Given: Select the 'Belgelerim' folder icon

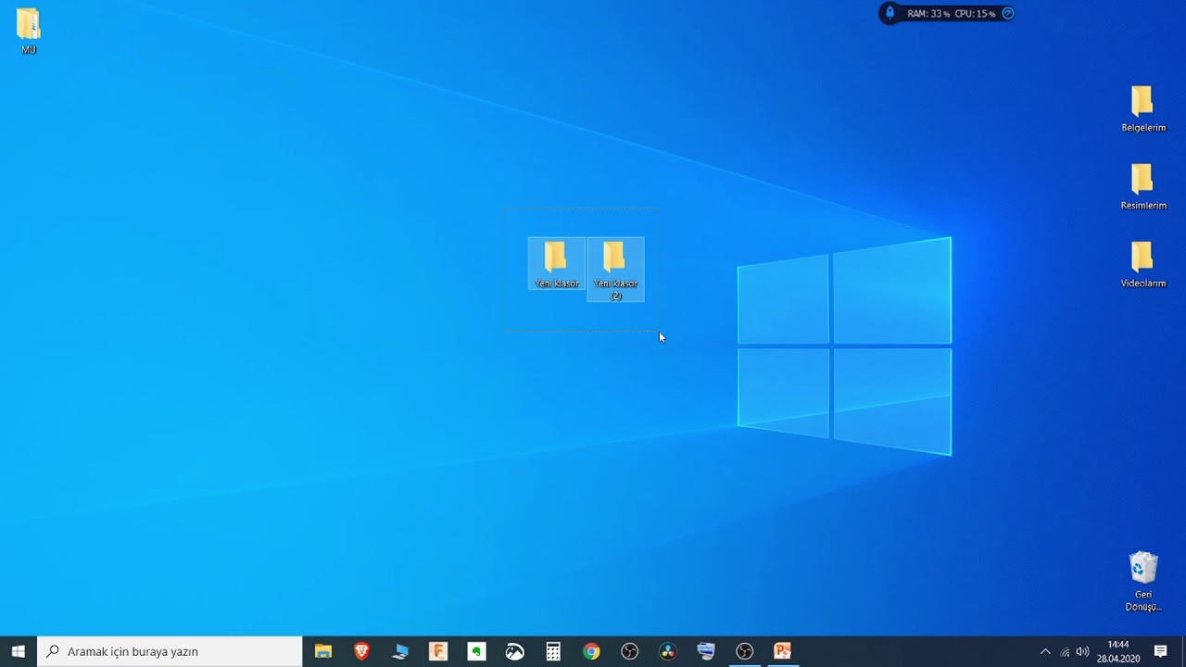Looking at the screenshot, I should coord(1143,108).
